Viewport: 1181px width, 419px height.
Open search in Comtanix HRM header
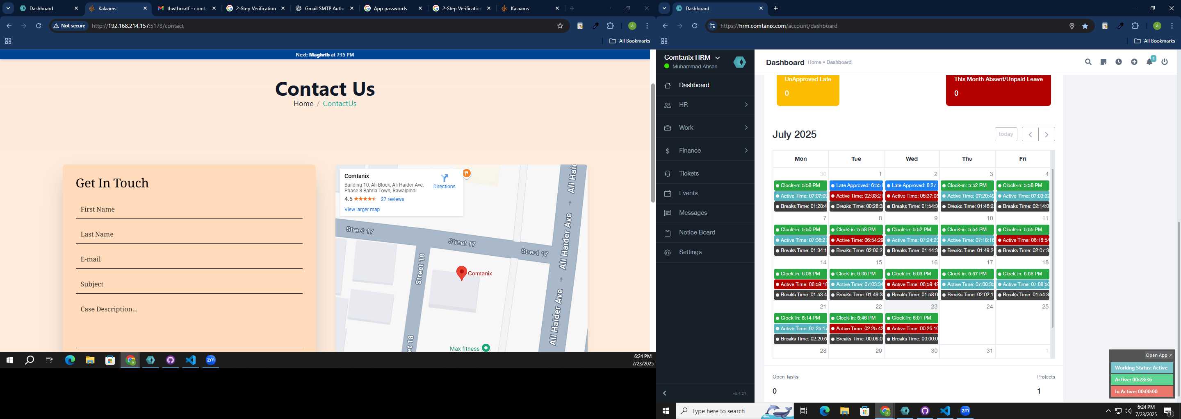(1088, 62)
